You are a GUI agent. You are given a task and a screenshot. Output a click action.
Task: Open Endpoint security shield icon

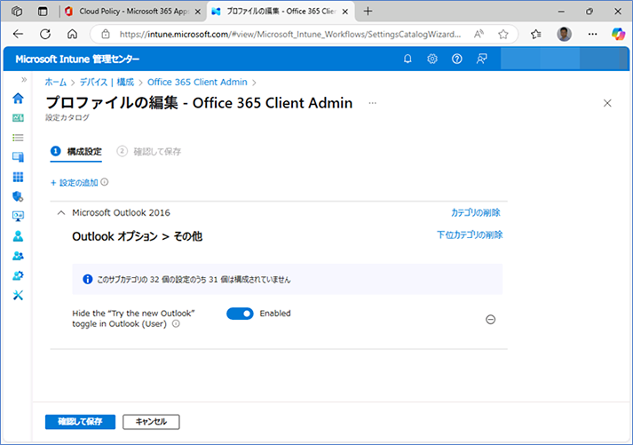(x=18, y=196)
